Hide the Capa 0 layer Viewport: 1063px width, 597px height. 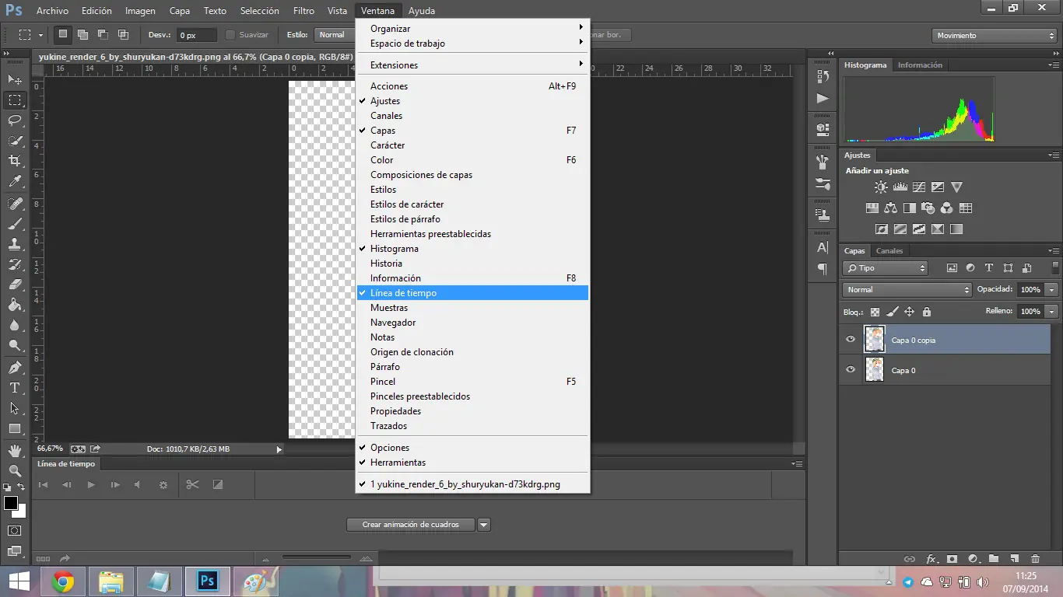click(x=851, y=370)
